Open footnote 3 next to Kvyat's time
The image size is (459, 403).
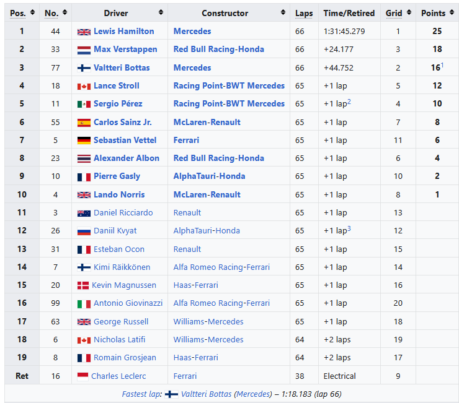coord(349,229)
